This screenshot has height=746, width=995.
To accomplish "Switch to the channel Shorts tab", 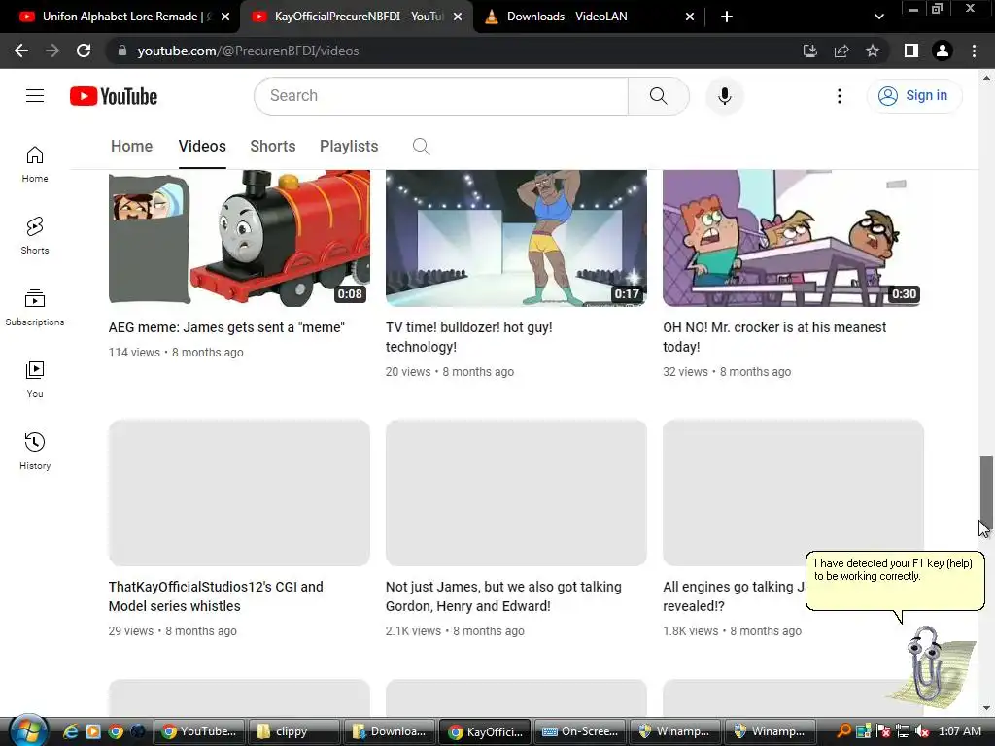I will tap(273, 146).
